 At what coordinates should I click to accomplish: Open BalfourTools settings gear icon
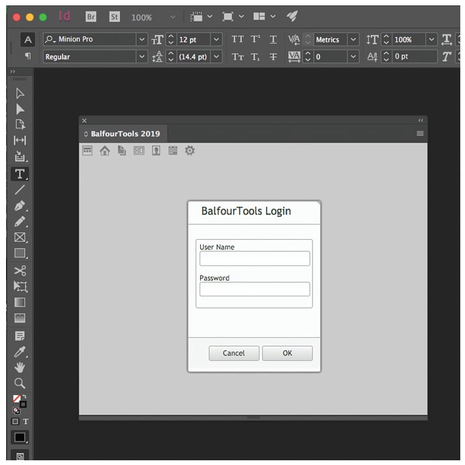tap(190, 151)
